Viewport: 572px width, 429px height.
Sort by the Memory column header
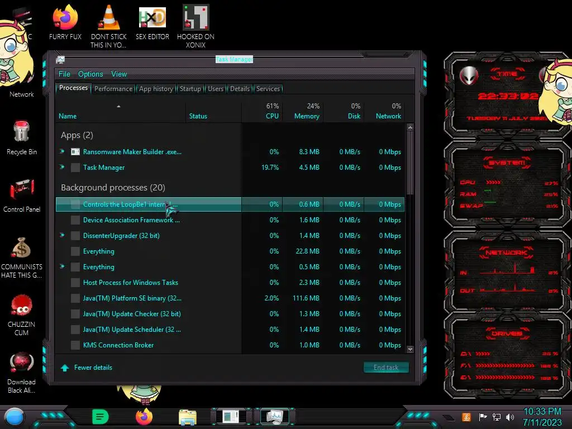click(303, 111)
